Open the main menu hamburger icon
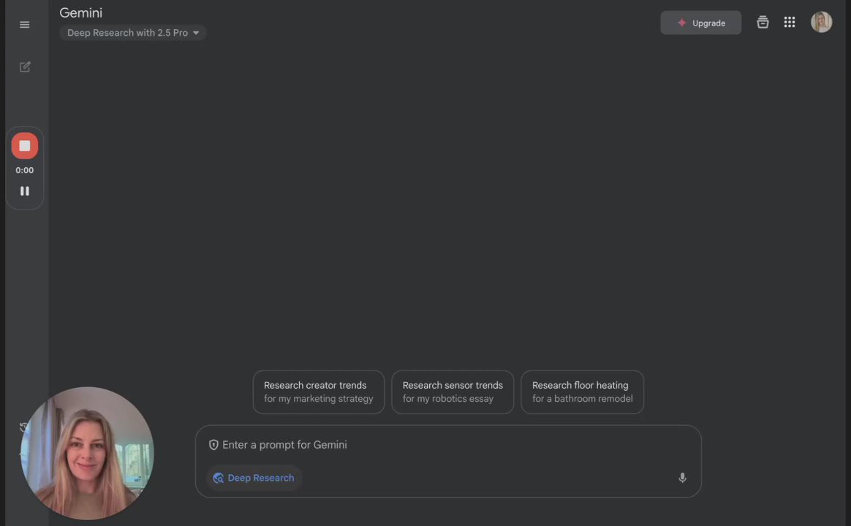This screenshot has height=526, width=851. (x=25, y=25)
